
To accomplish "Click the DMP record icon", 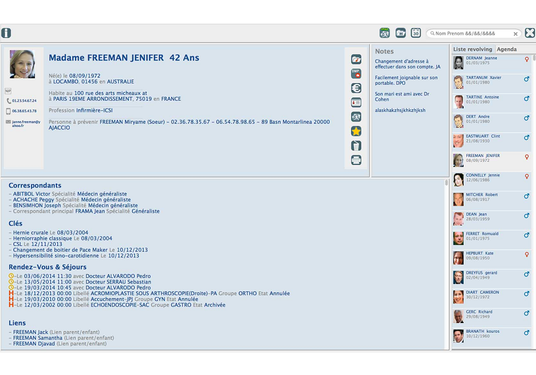I will pyautogui.click(x=356, y=74).
